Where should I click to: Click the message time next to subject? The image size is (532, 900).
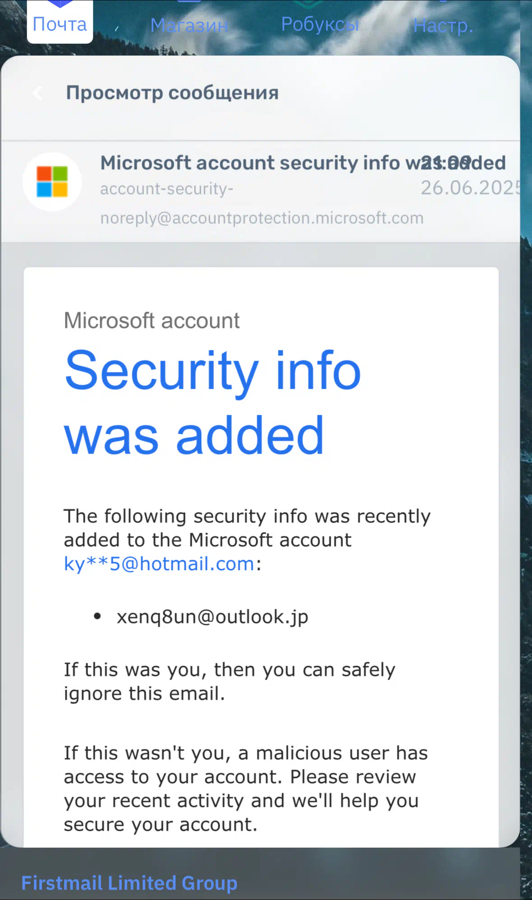pos(446,163)
